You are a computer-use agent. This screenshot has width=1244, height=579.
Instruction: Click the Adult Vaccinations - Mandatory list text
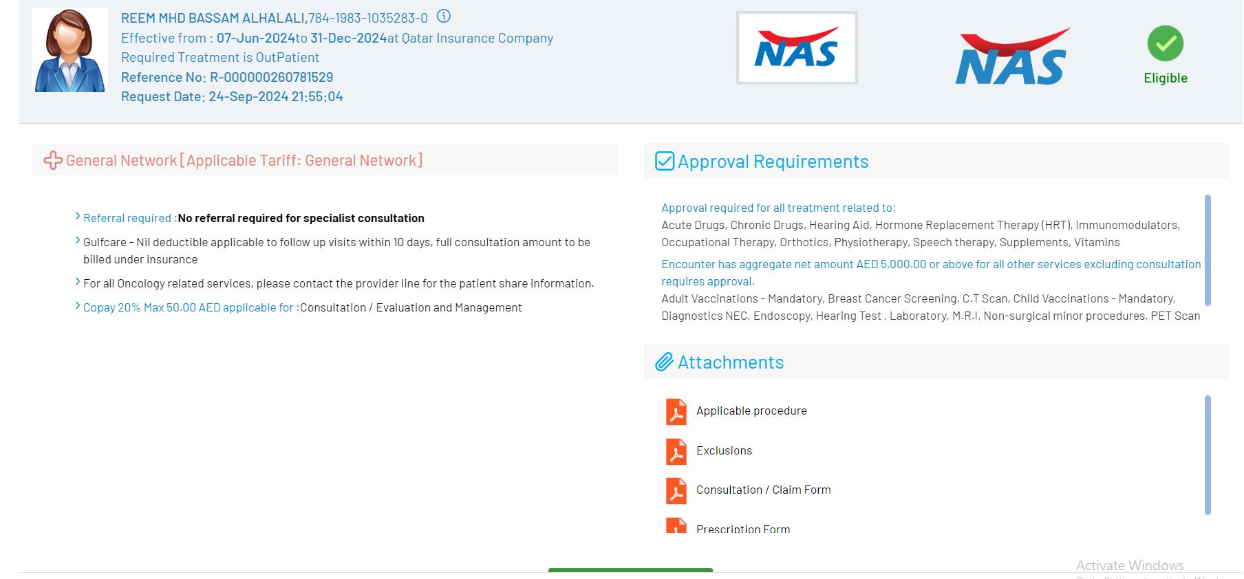930,307
